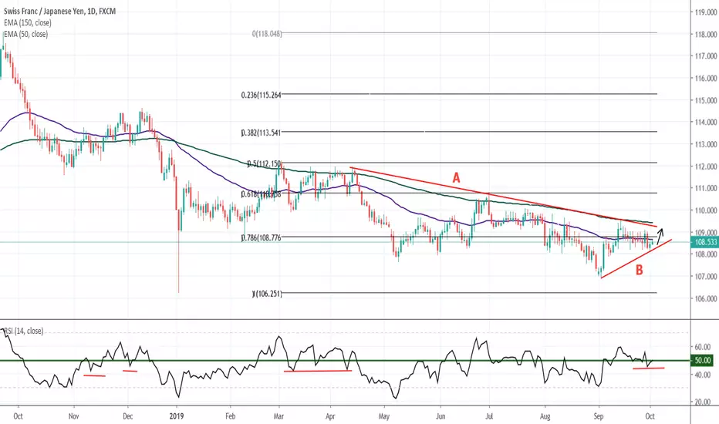Select the EMA (150, close) indicator label
Screen dimensions: 719x424
click(x=28, y=23)
